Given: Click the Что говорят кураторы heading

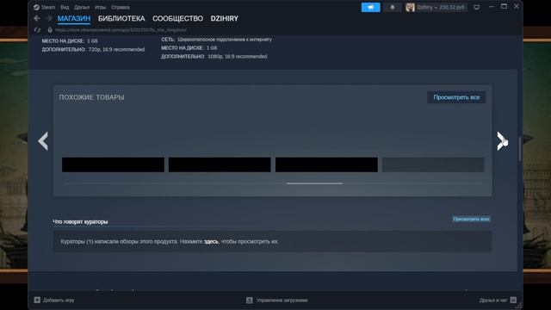Looking at the screenshot, I should [x=80, y=222].
